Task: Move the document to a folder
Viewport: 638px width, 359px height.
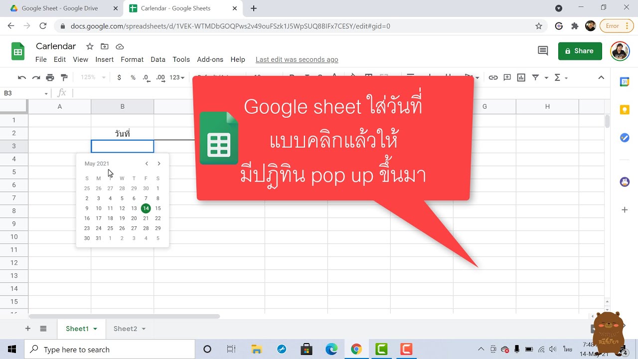Action: tap(105, 46)
